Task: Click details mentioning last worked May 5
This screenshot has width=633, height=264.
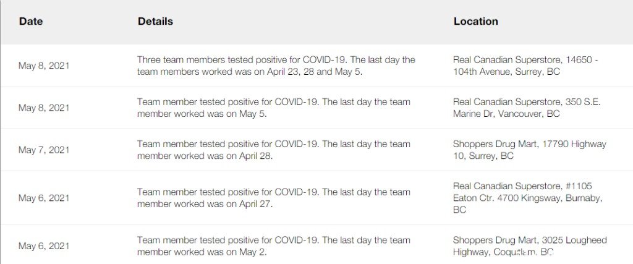Action: (x=274, y=108)
